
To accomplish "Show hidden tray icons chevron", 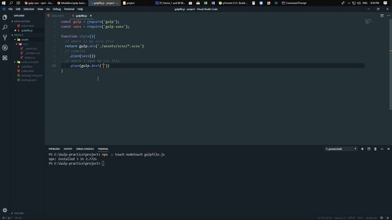I will coord(349,3).
